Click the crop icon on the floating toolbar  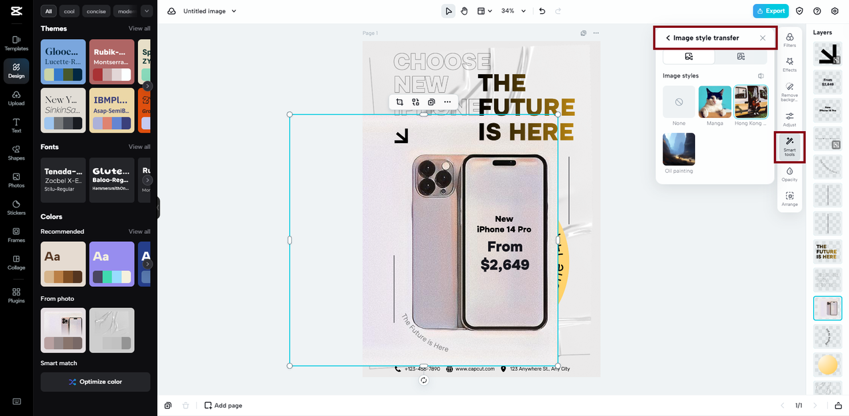(399, 102)
